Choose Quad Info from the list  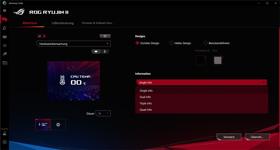[x=202, y=110]
